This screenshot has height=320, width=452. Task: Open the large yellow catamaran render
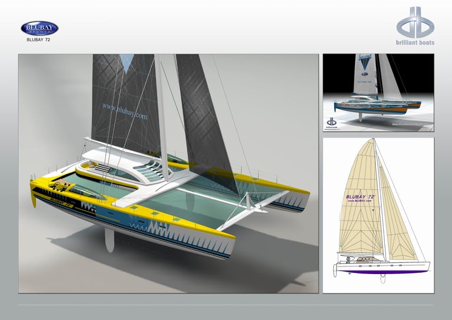coord(169,174)
